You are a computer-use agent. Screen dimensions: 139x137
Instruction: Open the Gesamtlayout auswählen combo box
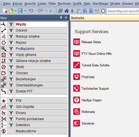point(123,11)
